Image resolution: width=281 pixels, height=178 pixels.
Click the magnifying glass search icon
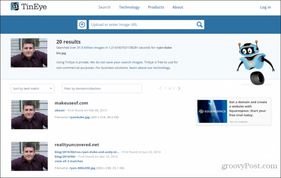pyautogui.click(x=199, y=25)
